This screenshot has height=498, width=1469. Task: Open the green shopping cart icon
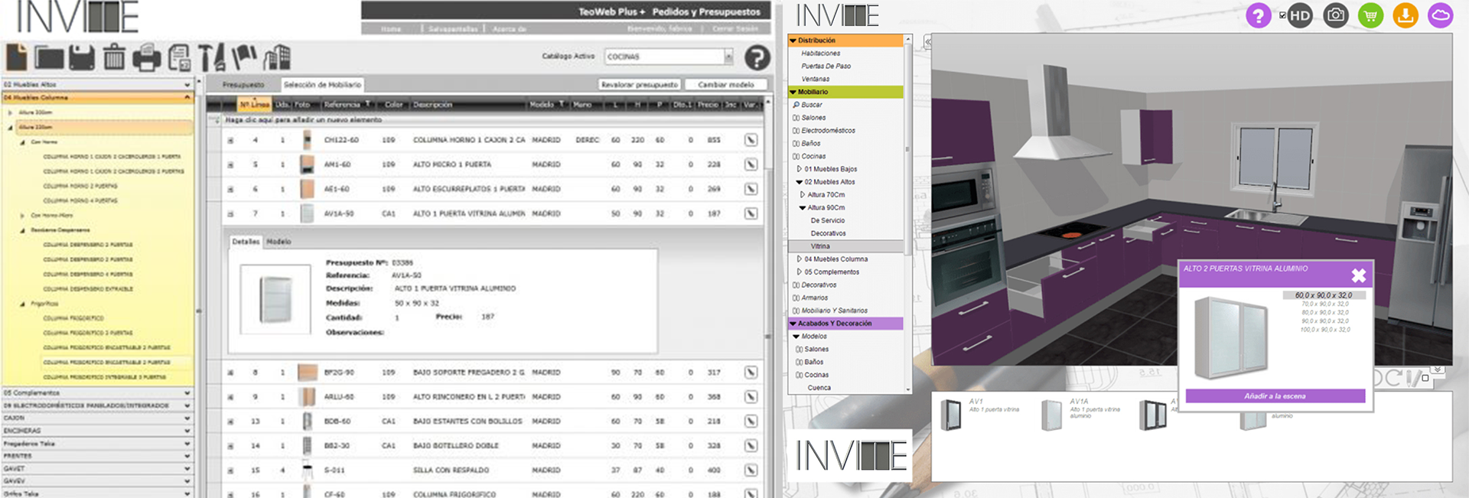[1370, 15]
